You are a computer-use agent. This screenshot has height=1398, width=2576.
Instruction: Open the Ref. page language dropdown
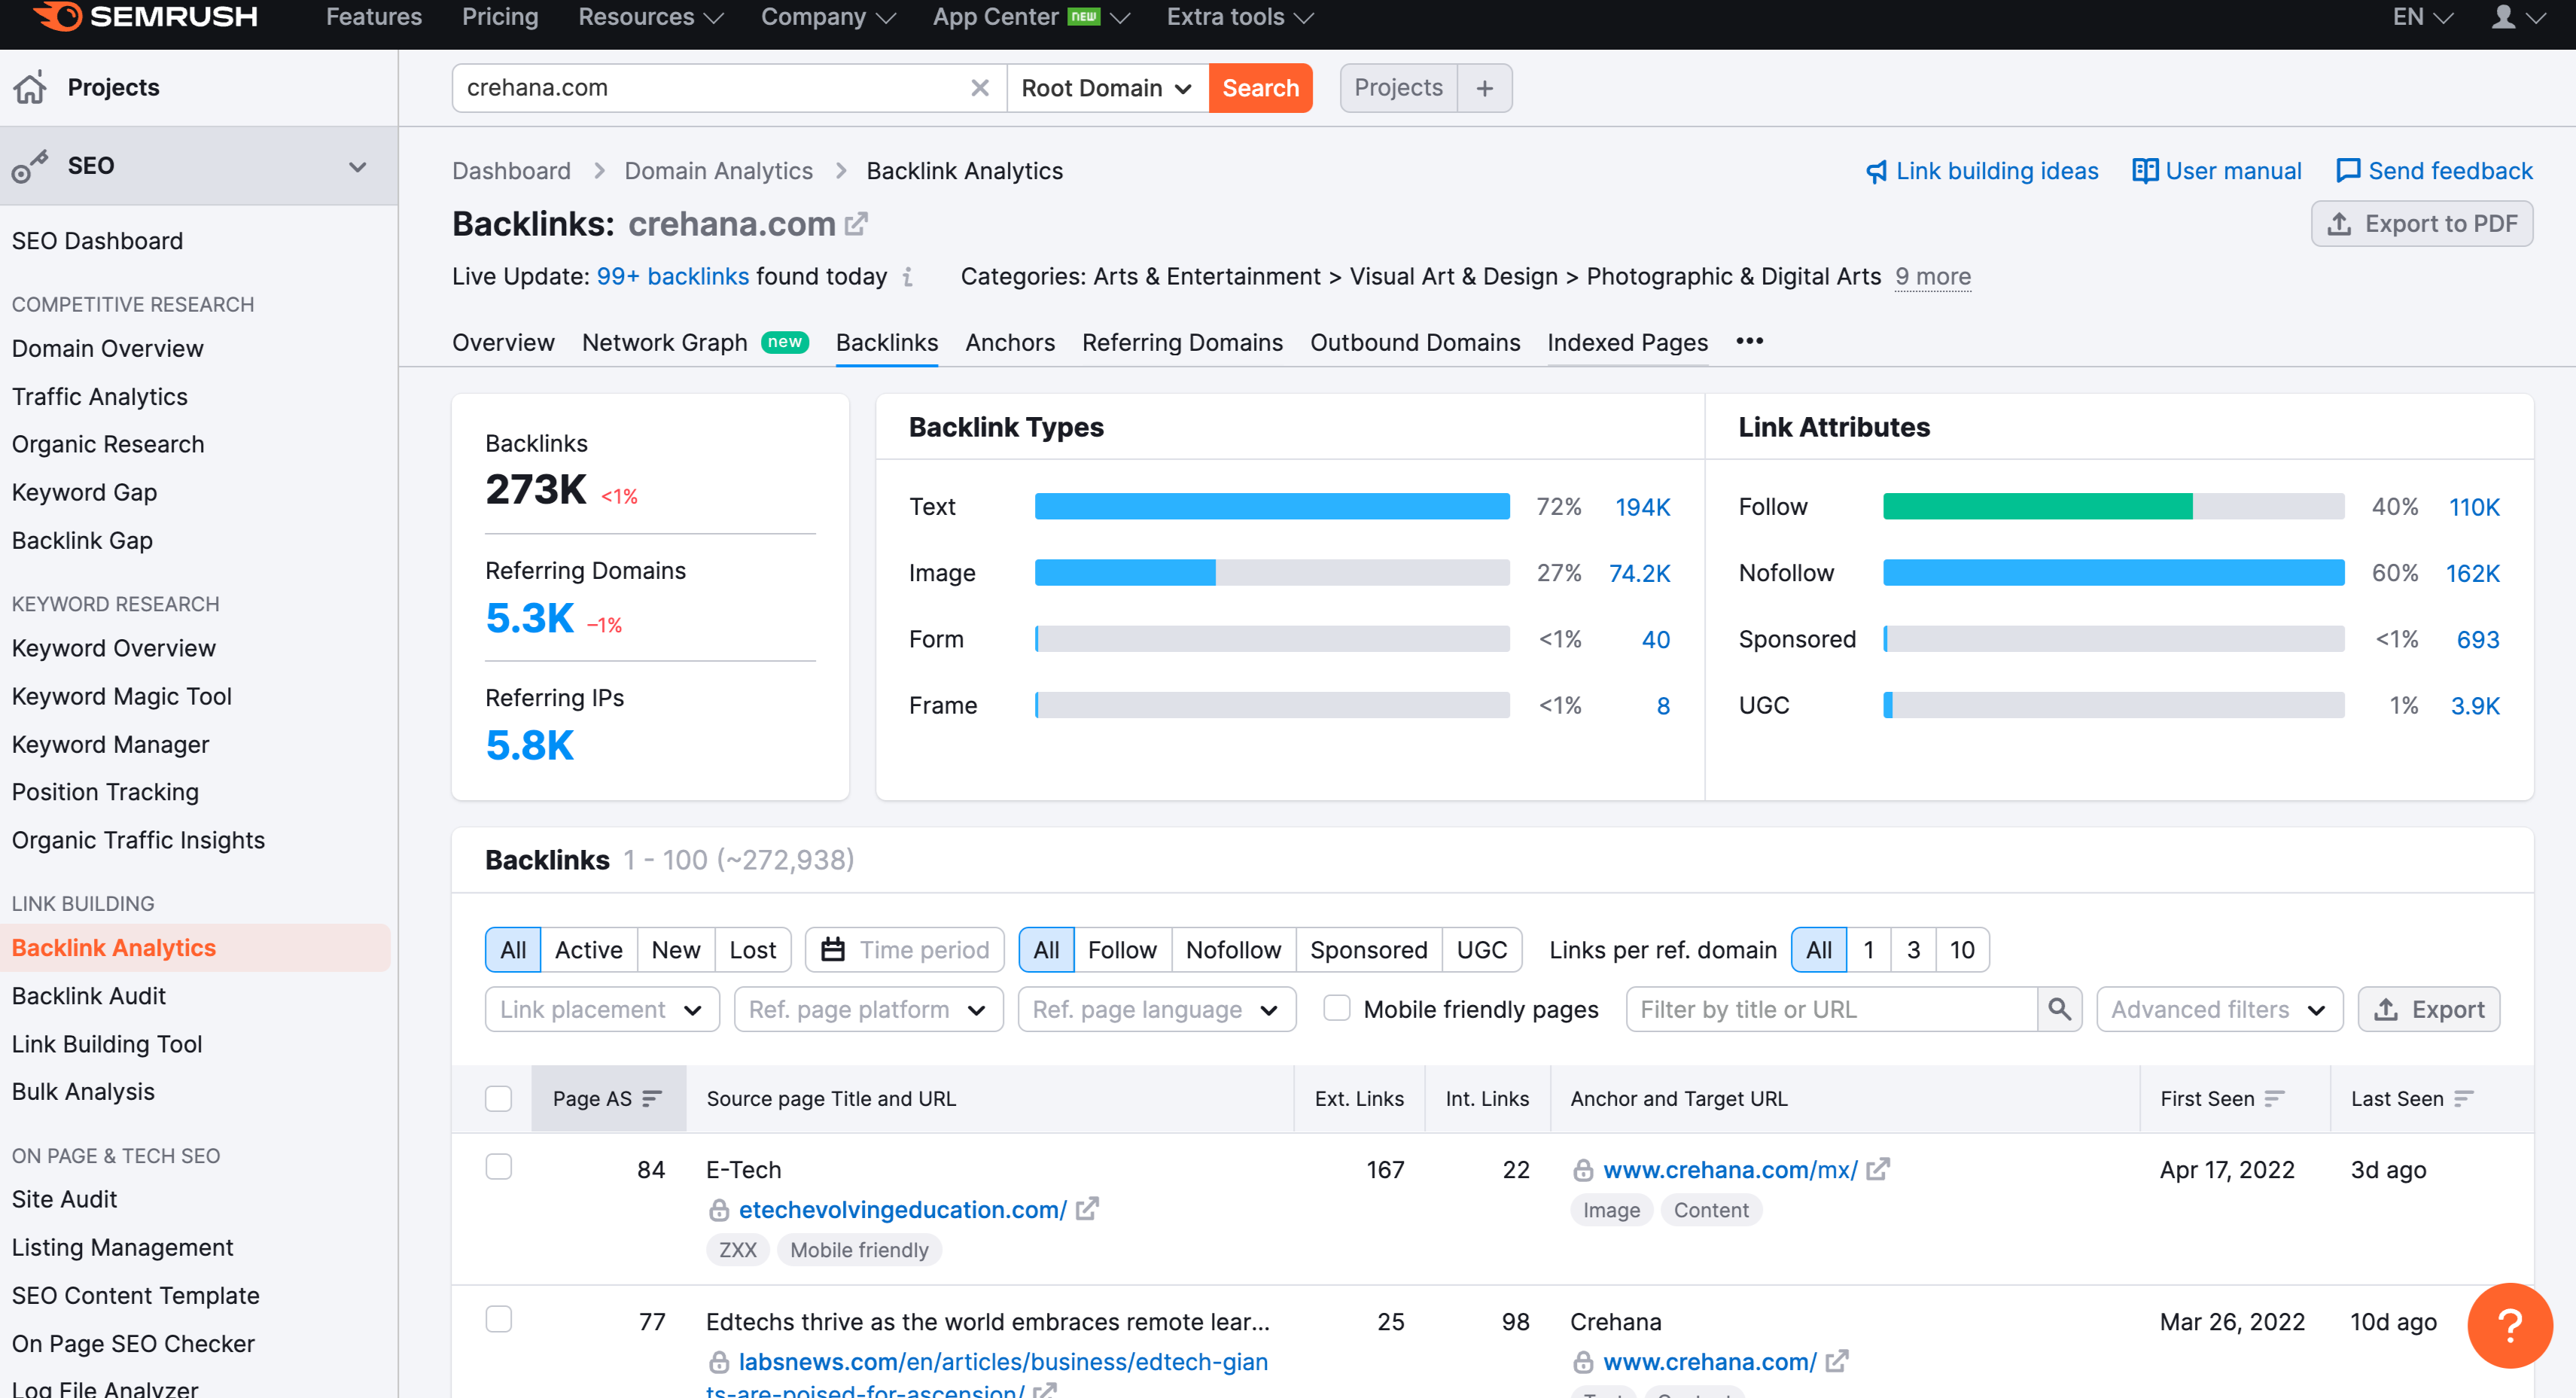[x=1156, y=1009]
